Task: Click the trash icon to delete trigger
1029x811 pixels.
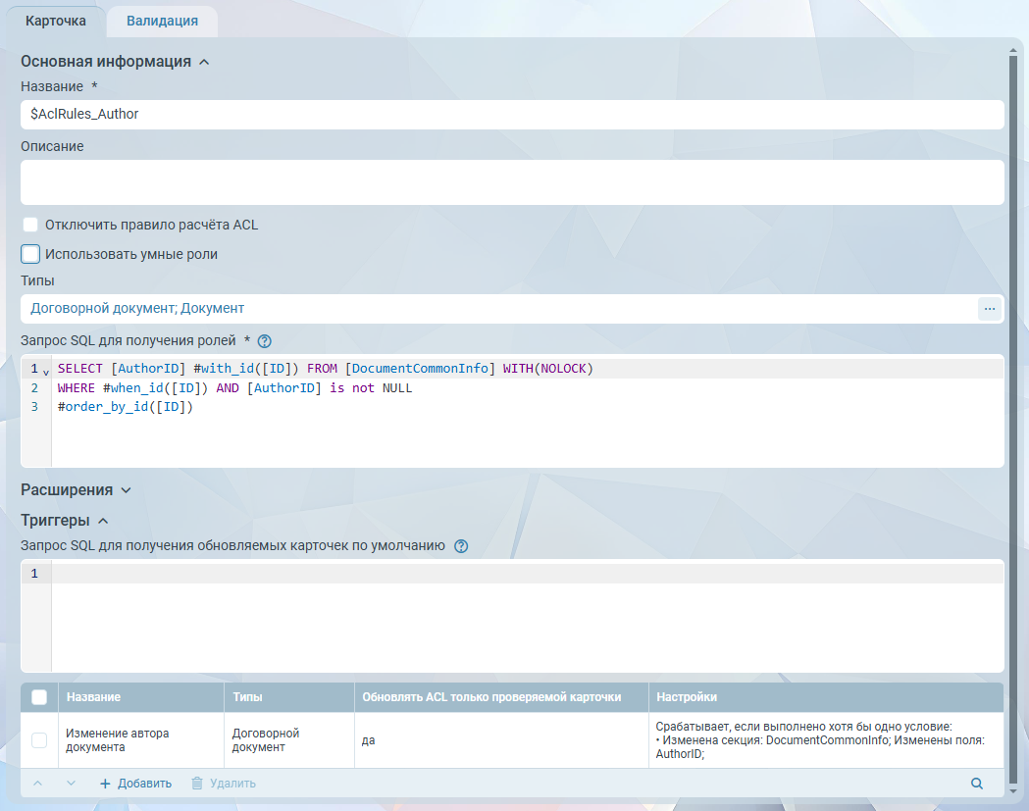Action: click(197, 784)
